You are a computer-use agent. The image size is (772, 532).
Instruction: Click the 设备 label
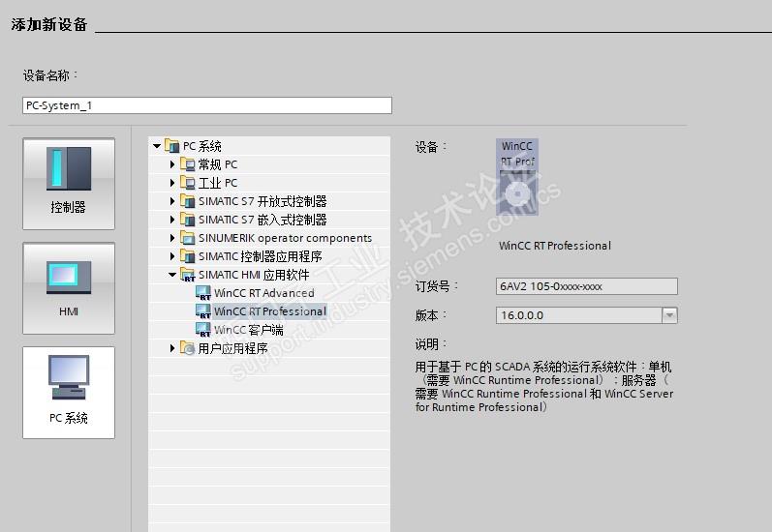coord(431,146)
